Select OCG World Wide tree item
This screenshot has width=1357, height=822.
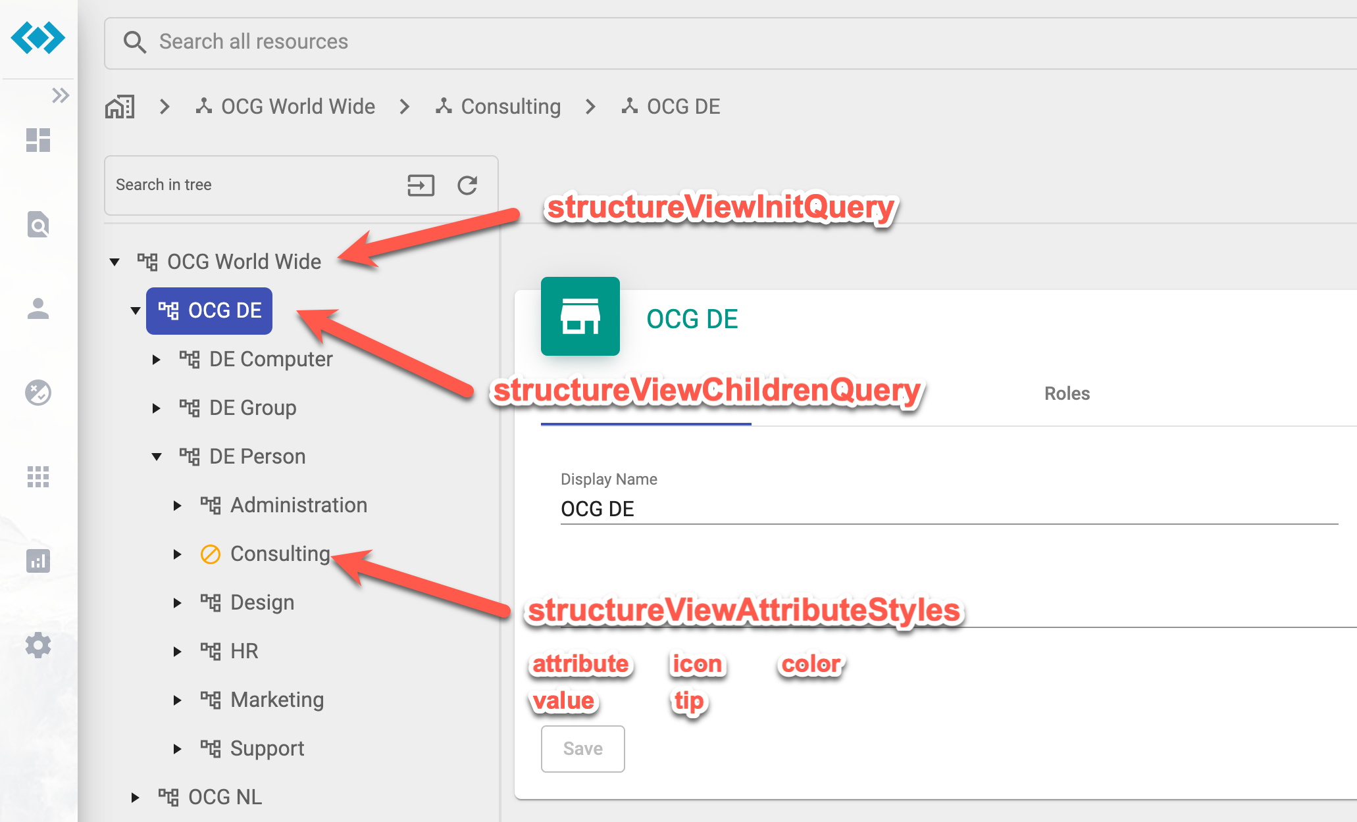(x=244, y=262)
